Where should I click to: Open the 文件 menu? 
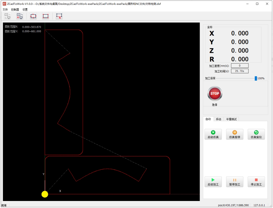pyautogui.click(x=5, y=10)
